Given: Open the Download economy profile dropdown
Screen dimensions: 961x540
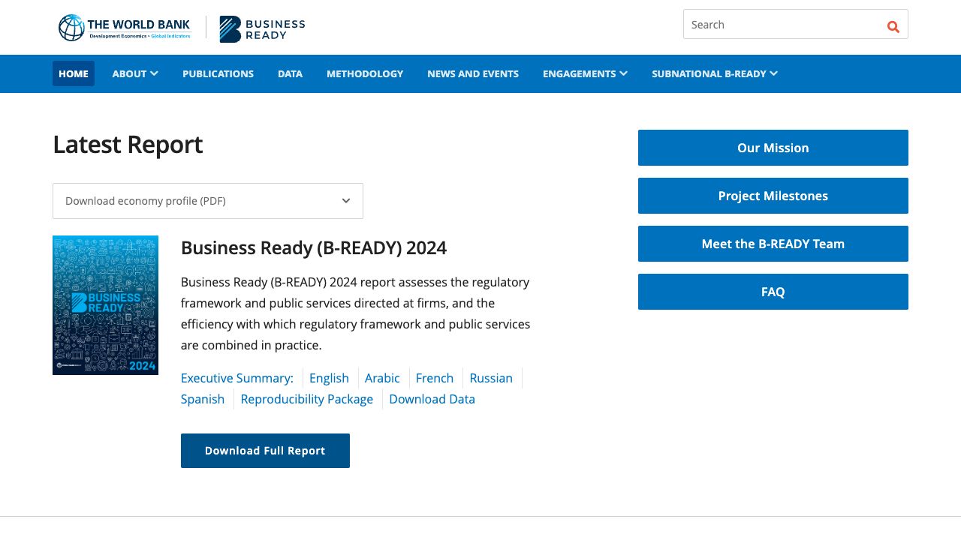Looking at the screenshot, I should [x=208, y=201].
